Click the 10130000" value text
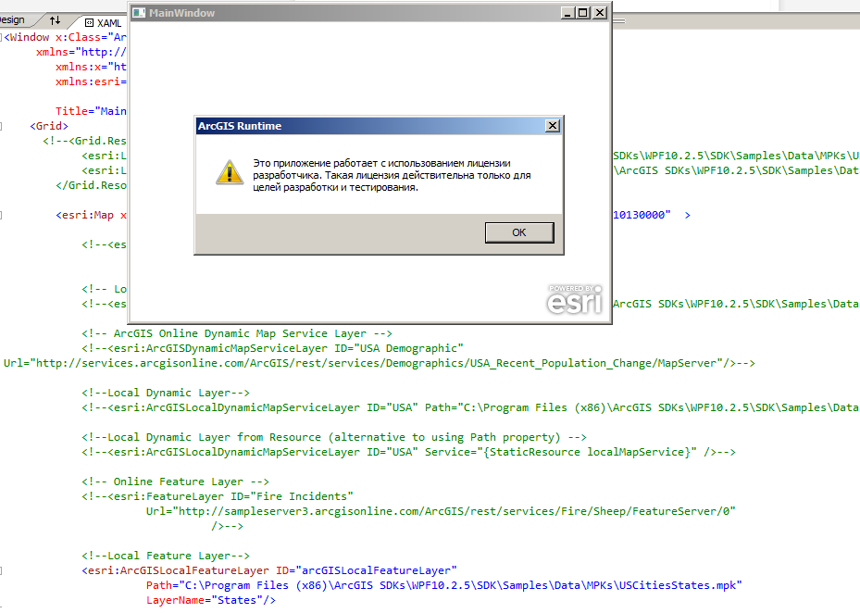Screen dimensions: 860x613 (642, 215)
